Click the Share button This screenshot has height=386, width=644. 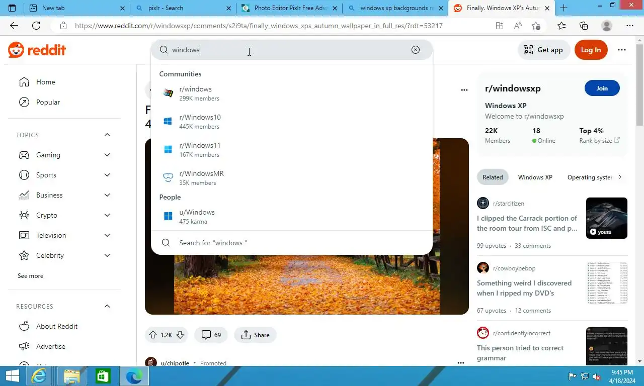point(255,335)
